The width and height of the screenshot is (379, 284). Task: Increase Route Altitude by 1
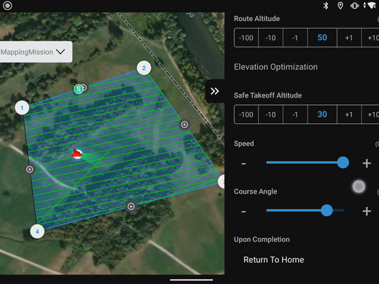pos(349,38)
